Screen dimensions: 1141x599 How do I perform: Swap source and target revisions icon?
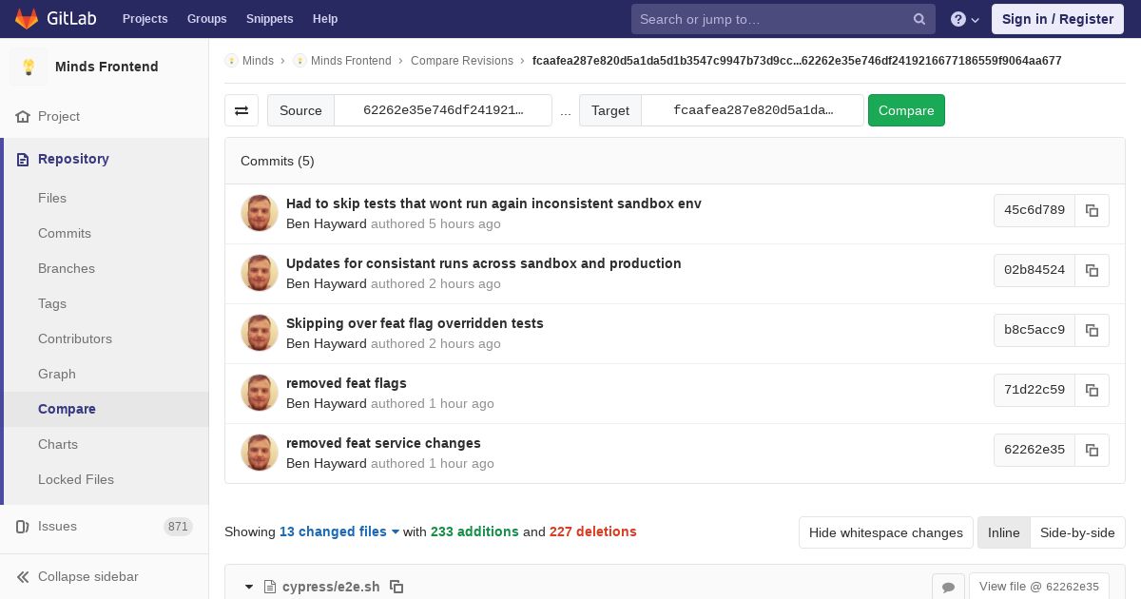tap(242, 110)
